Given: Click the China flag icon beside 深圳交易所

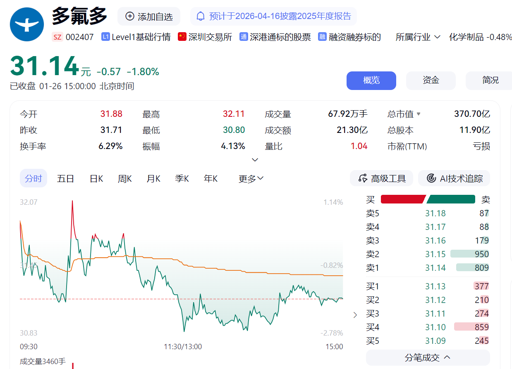Looking at the screenshot, I should tap(182, 37).
